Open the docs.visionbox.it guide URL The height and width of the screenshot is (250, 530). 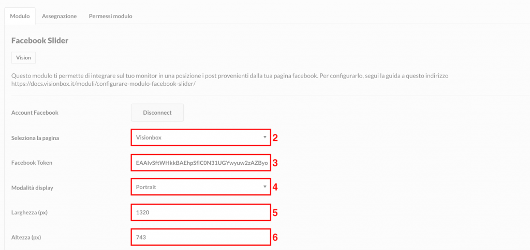(104, 84)
